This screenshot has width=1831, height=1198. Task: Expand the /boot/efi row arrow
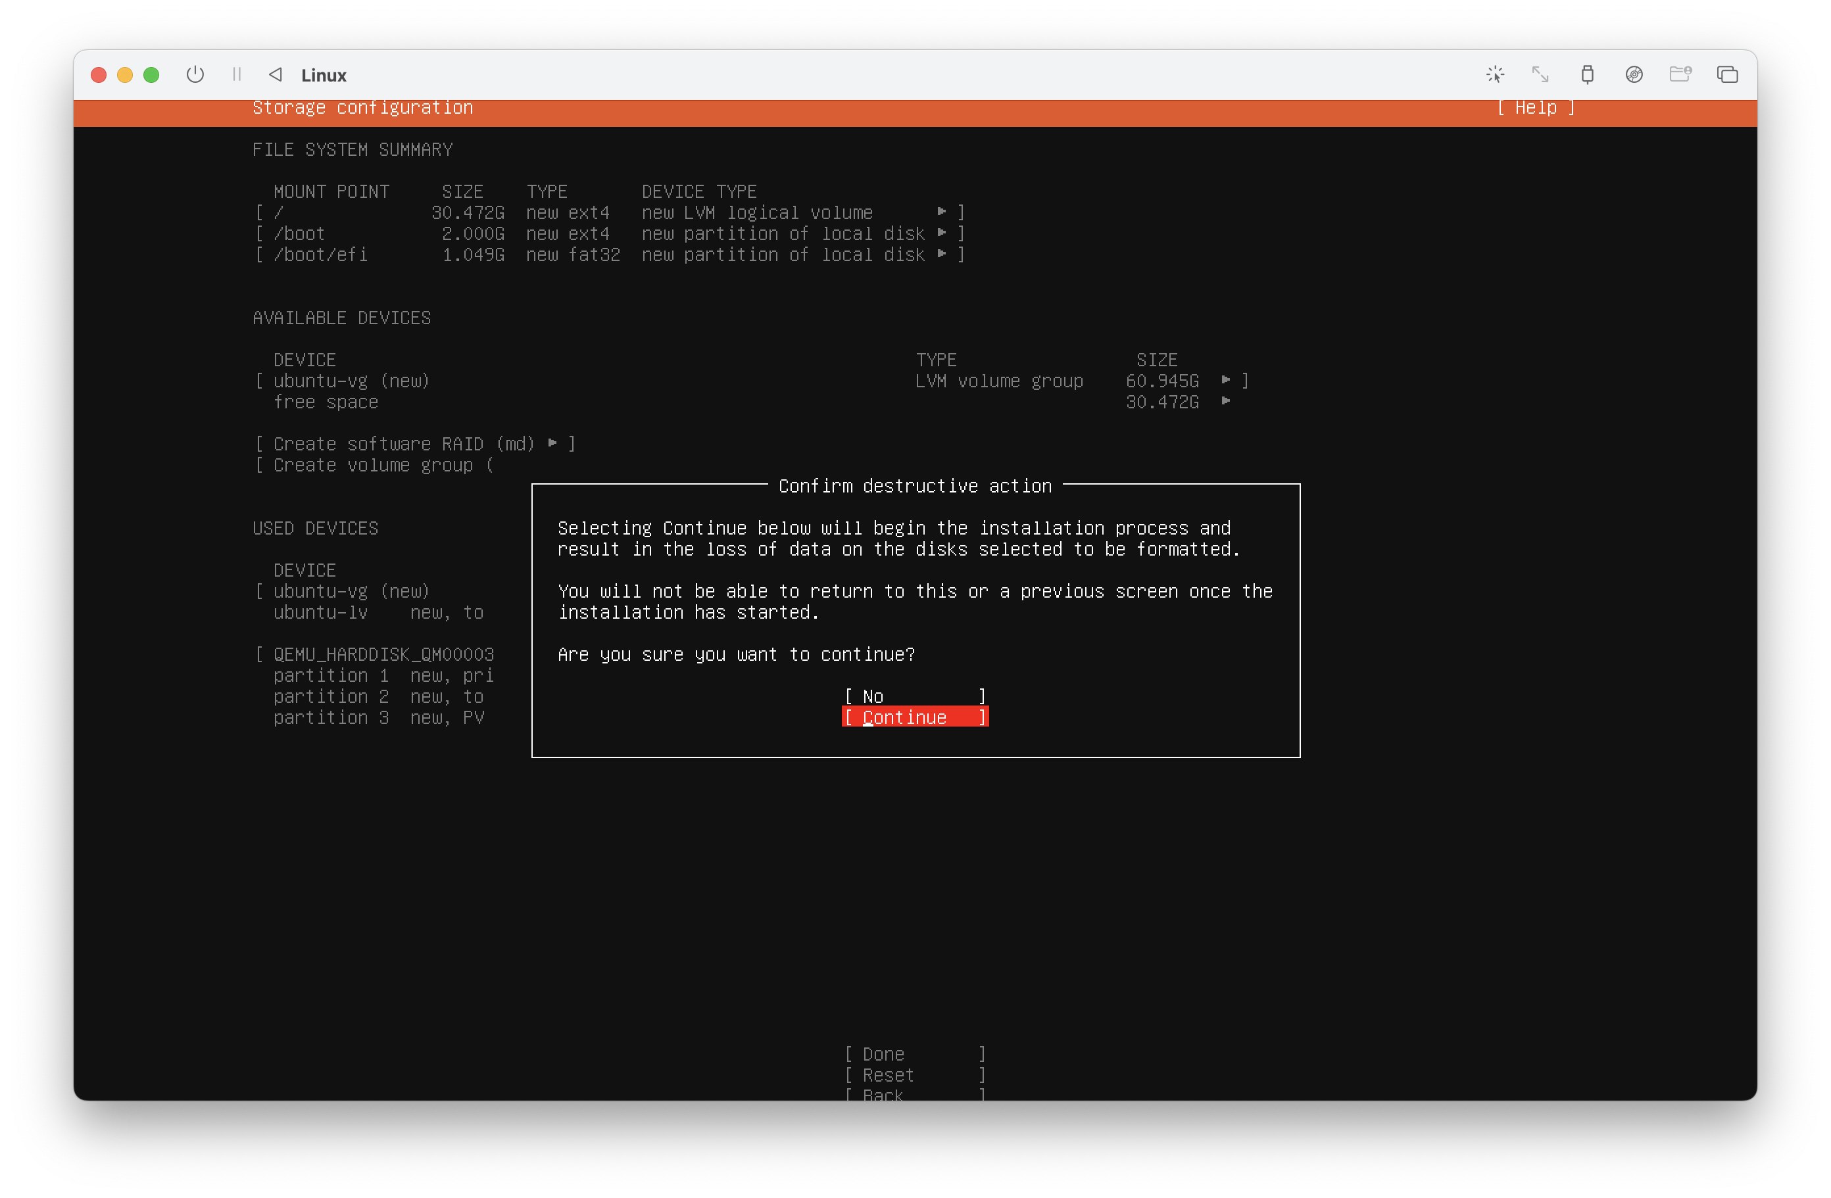942,254
